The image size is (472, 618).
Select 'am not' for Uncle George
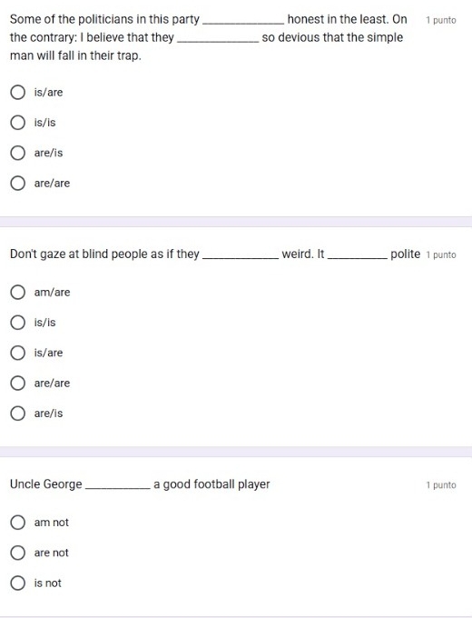click(18, 523)
